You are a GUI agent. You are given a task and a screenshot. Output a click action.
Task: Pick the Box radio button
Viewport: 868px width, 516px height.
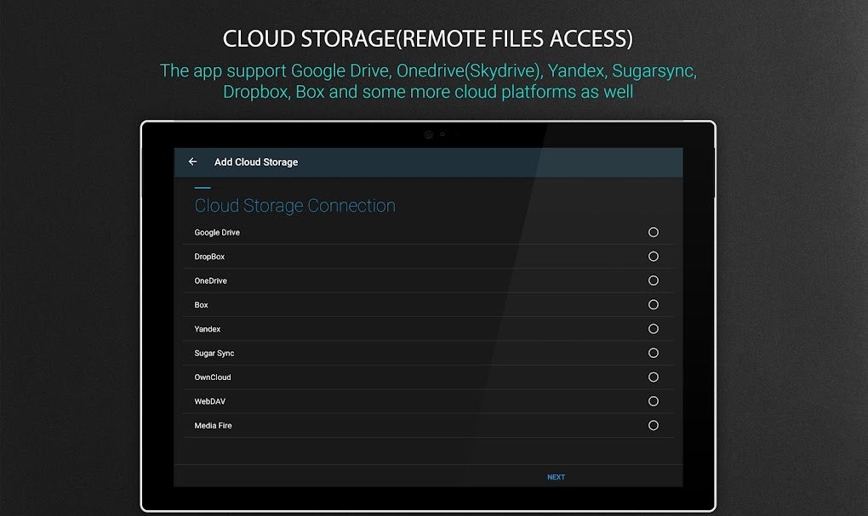(x=654, y=304)
